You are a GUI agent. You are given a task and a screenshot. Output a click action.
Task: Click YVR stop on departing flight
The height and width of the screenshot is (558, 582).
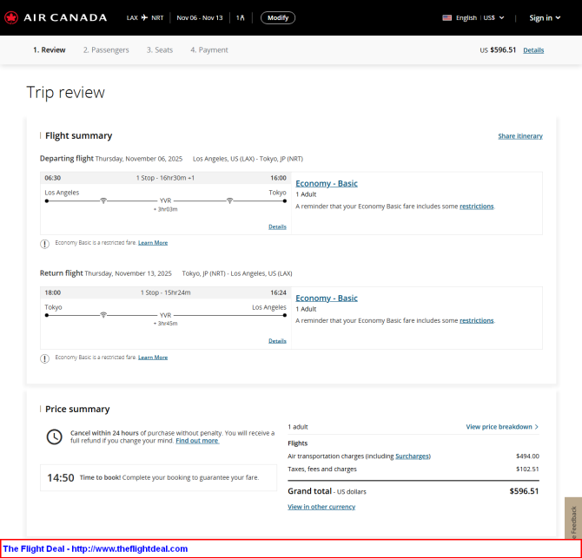coord(166,200)
